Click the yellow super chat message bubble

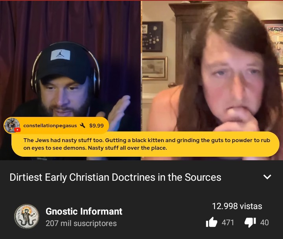[x=145, y=144]
